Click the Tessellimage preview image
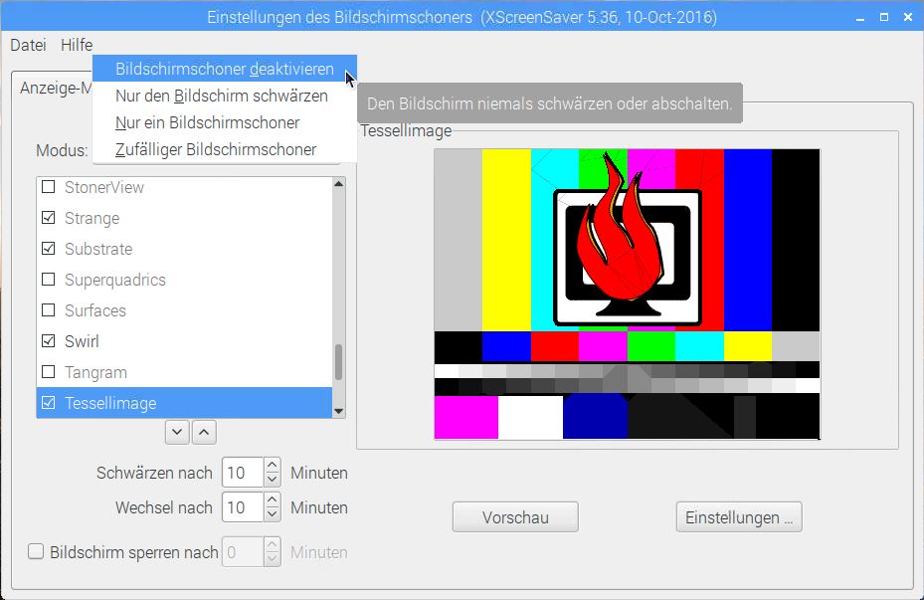 click(627, 295)
